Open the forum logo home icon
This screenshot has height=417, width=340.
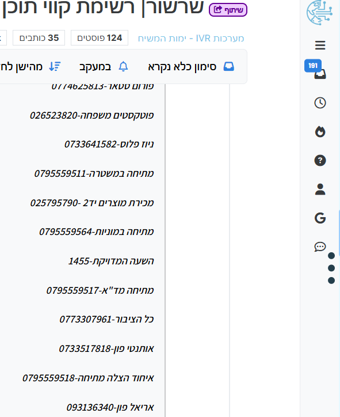click(x=319, y=12)
